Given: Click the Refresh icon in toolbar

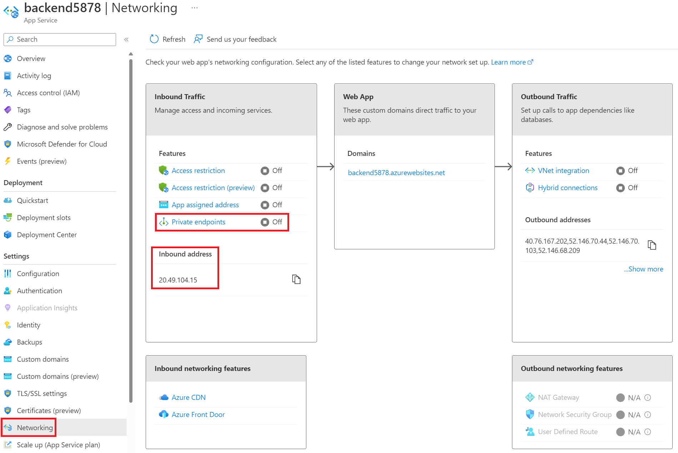Looking at the screenshot, I should (x=154, y=39).
